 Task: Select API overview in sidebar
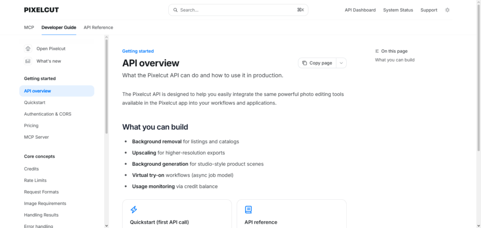click(57, 91)
